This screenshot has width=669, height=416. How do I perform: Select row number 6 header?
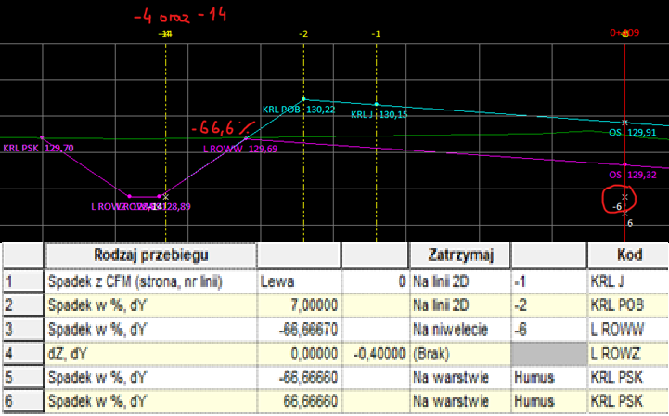click(x=21, y=402)
